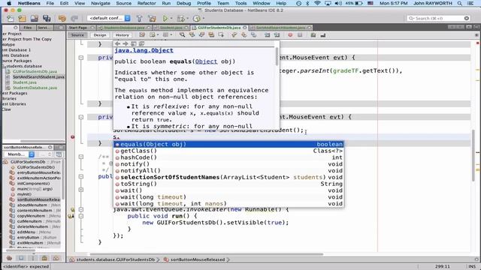481x270 pixels.
Task: Click the last filter icon at Navigator bottom
Action: click(56, 258)
